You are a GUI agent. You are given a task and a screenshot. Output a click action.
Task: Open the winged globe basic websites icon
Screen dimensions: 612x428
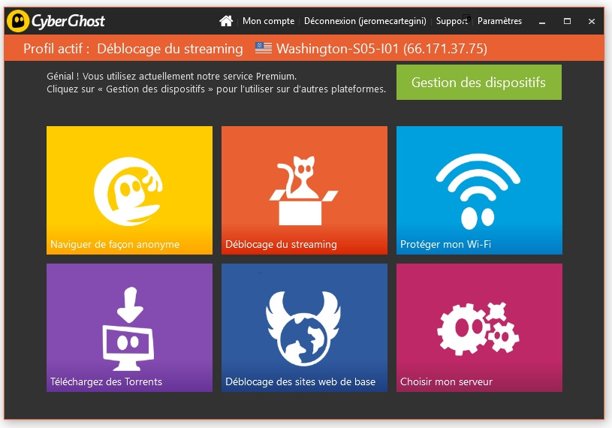coord(303,327)
